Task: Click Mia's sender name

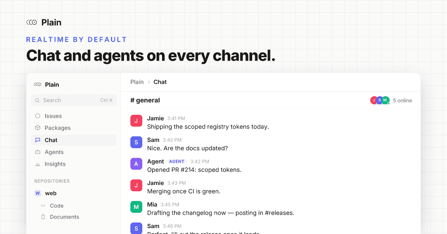Action: tap(152, 205)
